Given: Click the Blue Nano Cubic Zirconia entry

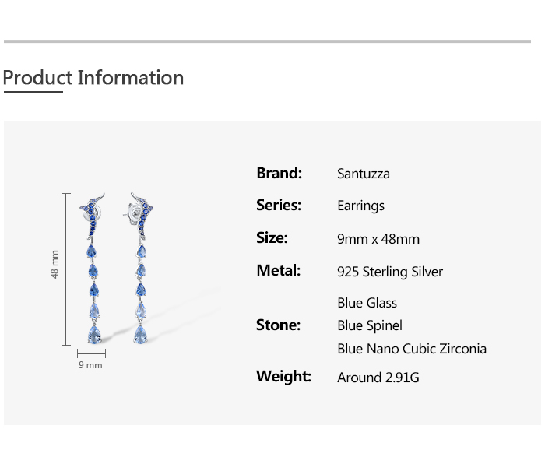Looking at the screenshot, I should click(x=411, y=349).
